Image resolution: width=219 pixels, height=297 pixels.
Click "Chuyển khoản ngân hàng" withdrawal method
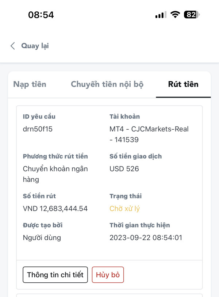(x=55, y=174)
